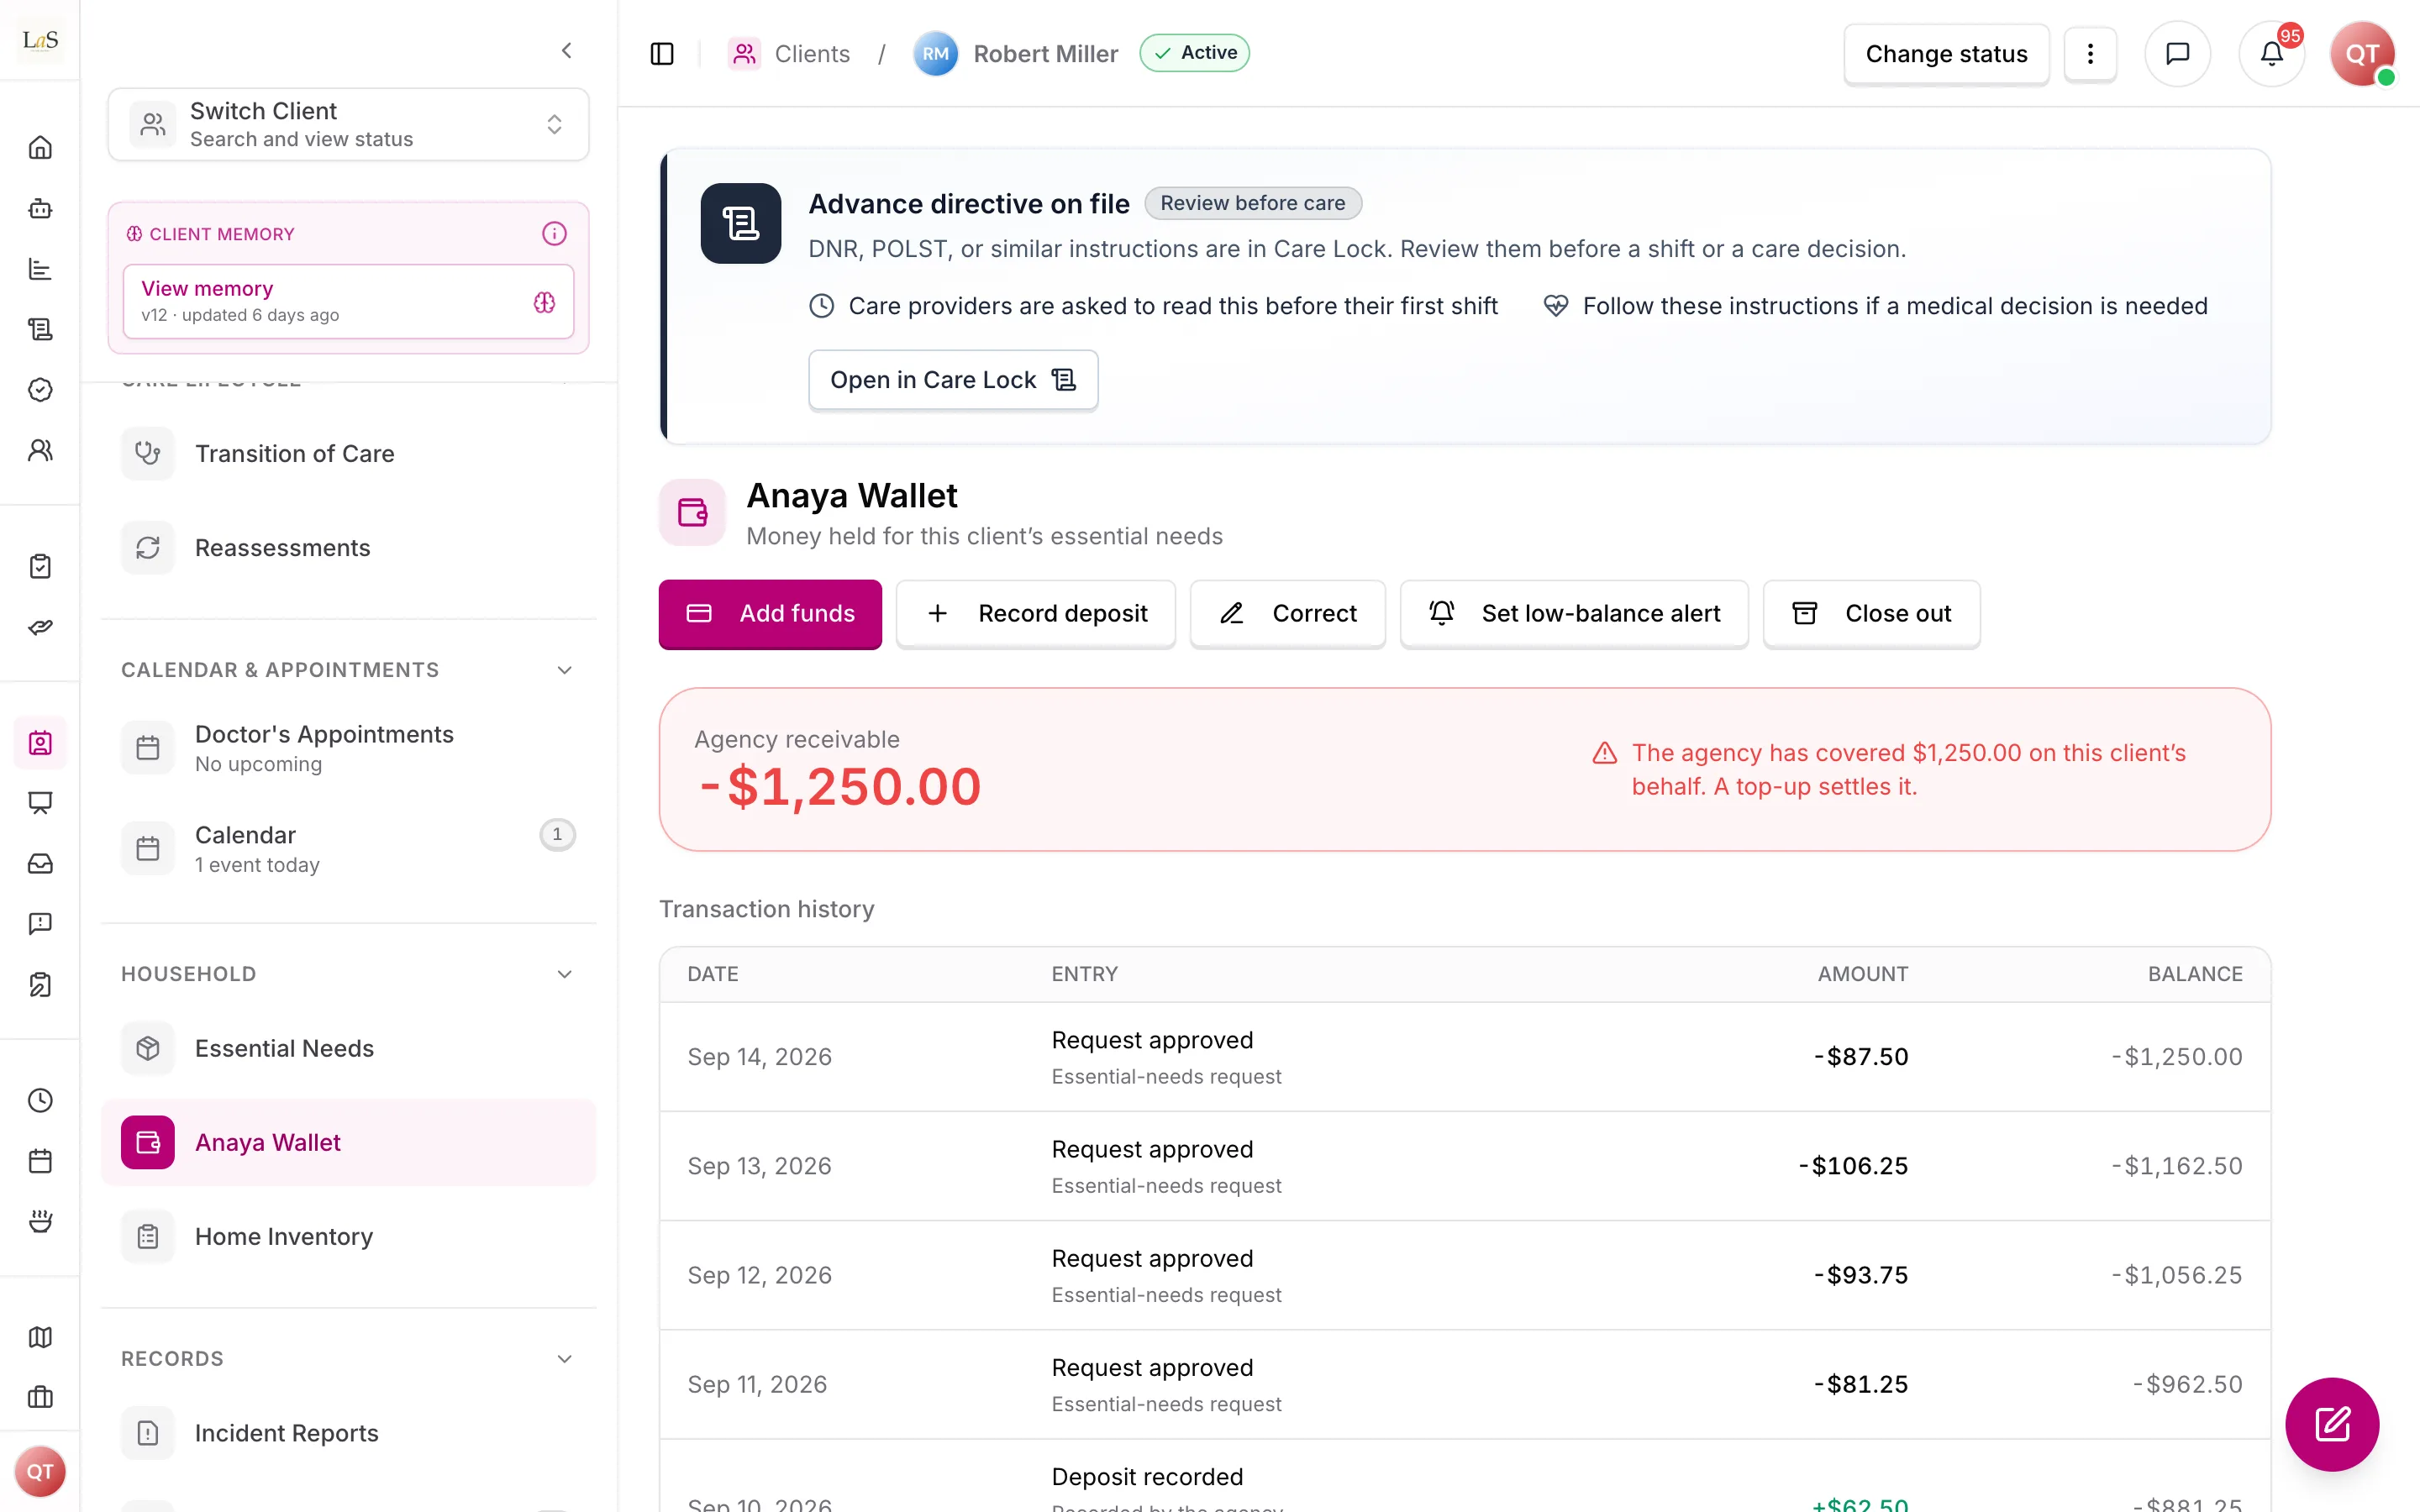
Task: Click the checkmark badge icon in left rail
Action: coord(40,389)
